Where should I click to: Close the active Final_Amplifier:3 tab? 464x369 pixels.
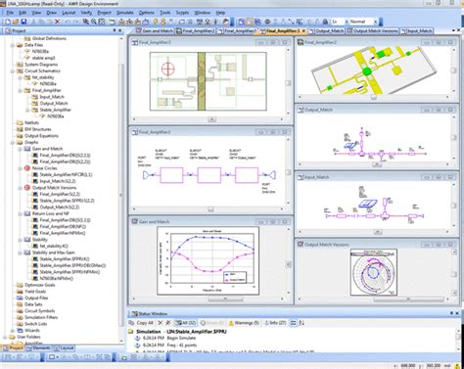pyautogui.click(x=303, y=31)
